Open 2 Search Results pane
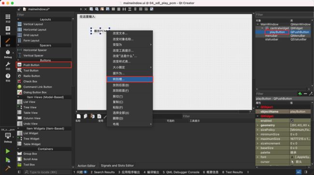 pos(102,172)
